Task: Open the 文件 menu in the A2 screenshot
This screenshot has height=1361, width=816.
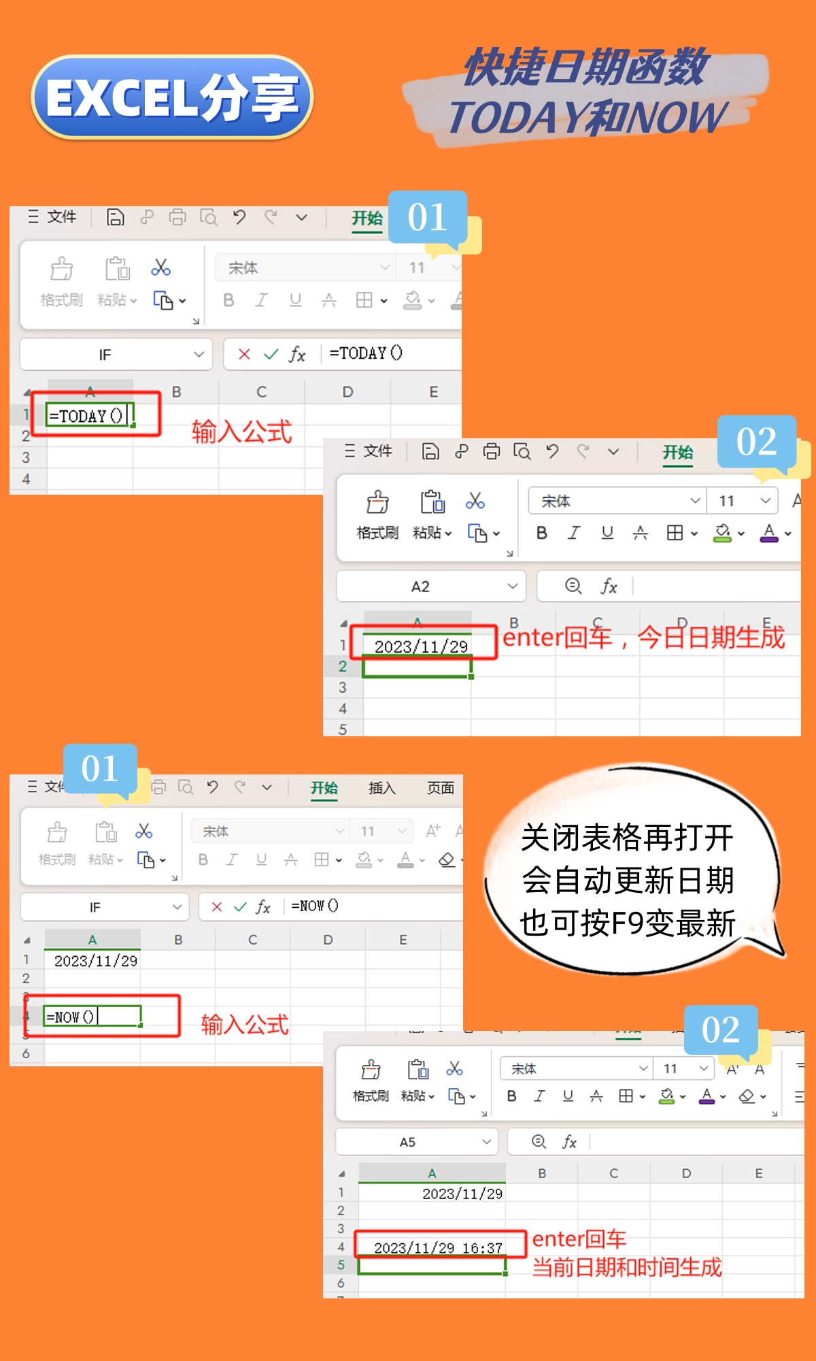Action: 369,451
